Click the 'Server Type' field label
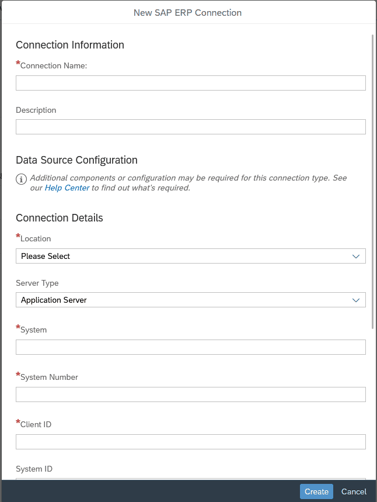 coord(37,283)
